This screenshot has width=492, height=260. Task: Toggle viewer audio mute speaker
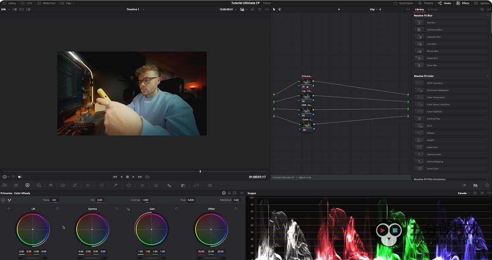[x=20, y=177]
